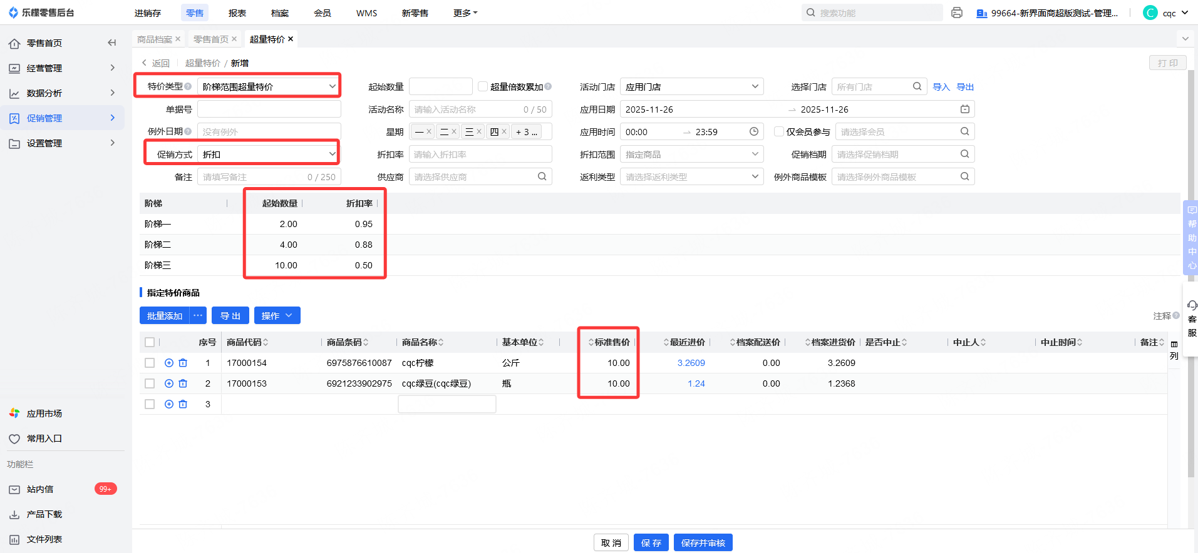Image resolution: width=1198 pixels, height=553 pixels.
Task: Show help tooltip for 超量倍数累加
Action: point(548,86)
